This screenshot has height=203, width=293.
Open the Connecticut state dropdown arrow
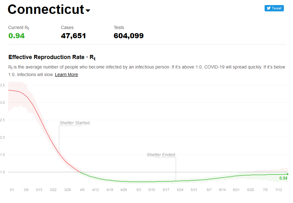[x=88, y=11]
